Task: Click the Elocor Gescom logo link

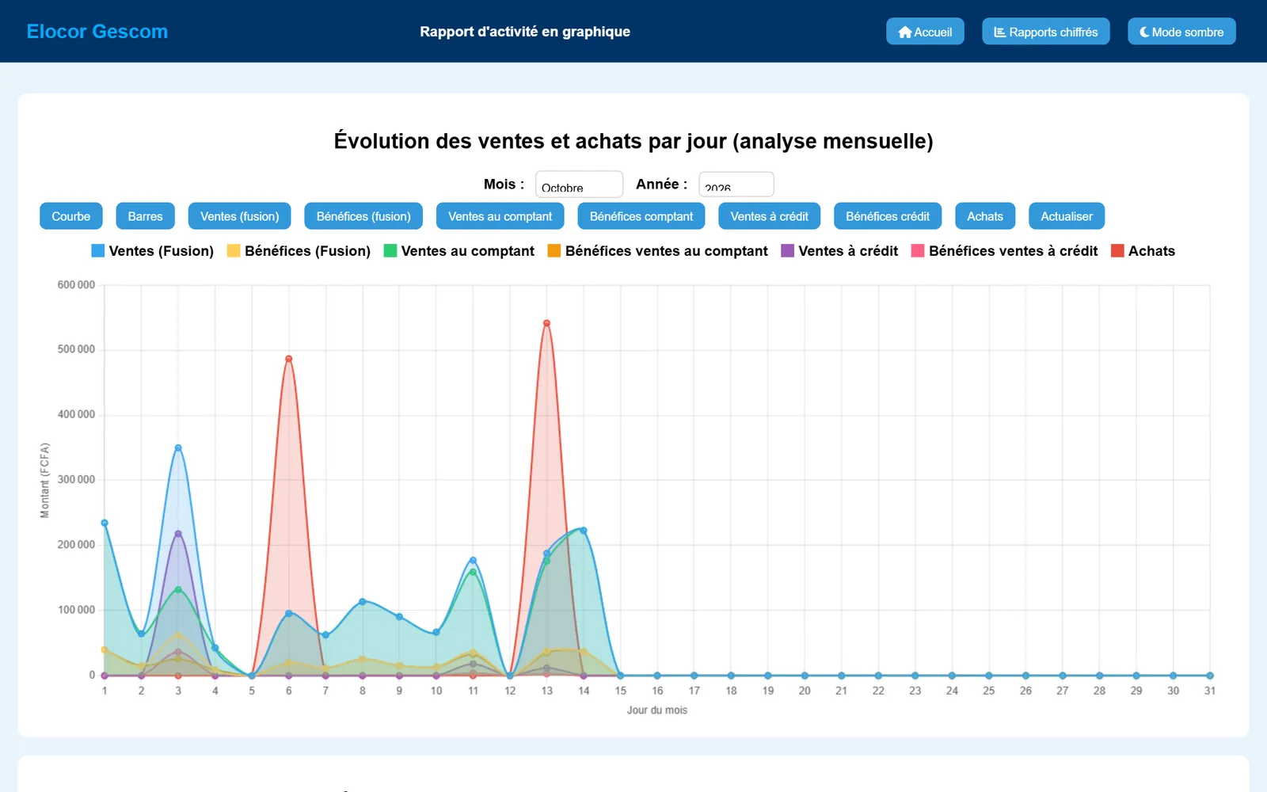Action: pyautogui.click(x=97, y=32)
